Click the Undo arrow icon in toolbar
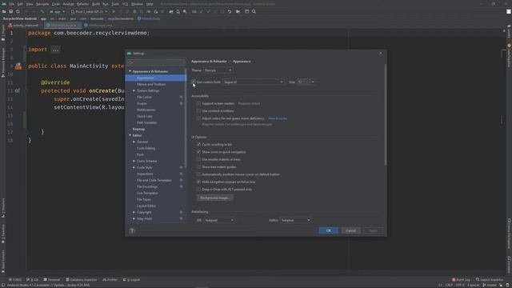 (230, 11)
